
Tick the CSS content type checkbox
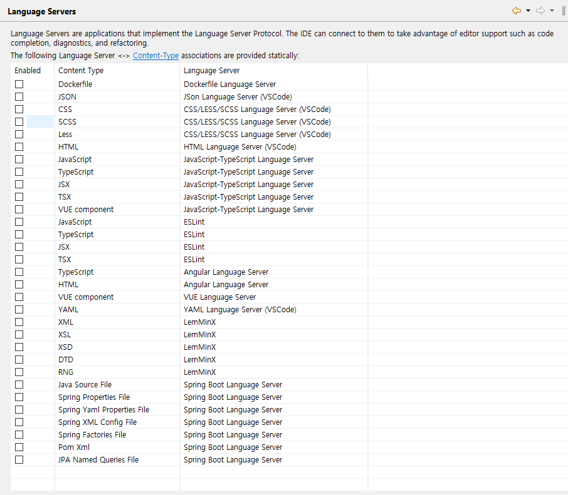pos(19,109)
